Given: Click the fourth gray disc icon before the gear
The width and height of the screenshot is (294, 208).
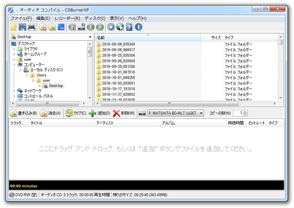Looking at the screenshot, I should (100, 27).
